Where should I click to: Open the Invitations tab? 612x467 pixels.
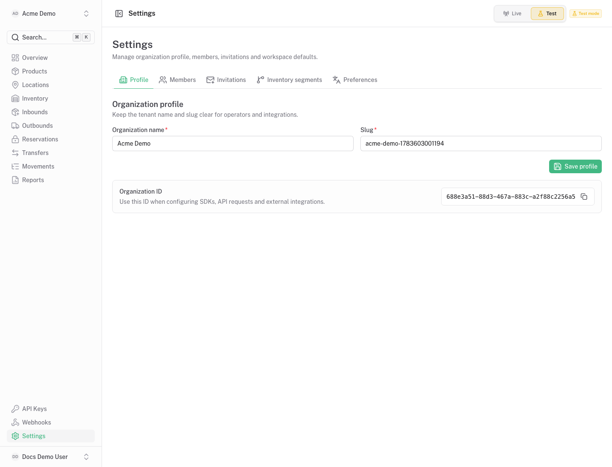[x=226, y=80]
